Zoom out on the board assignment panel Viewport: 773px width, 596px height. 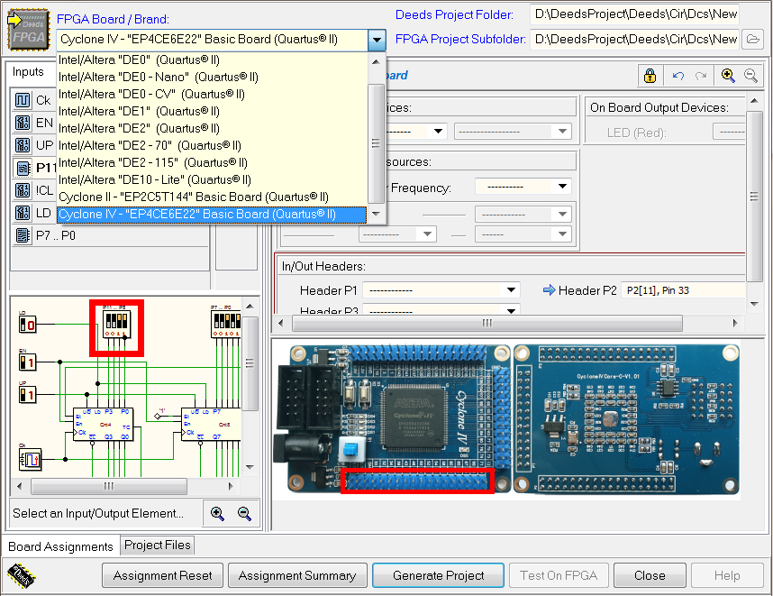pos(750,76)
